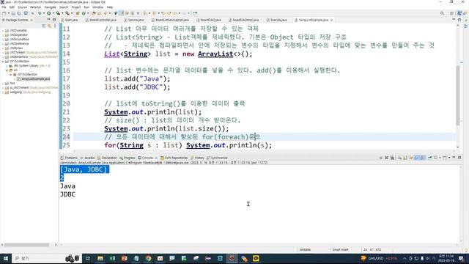
Task: Click the 'Java' line in Console output
Action: 68,186
